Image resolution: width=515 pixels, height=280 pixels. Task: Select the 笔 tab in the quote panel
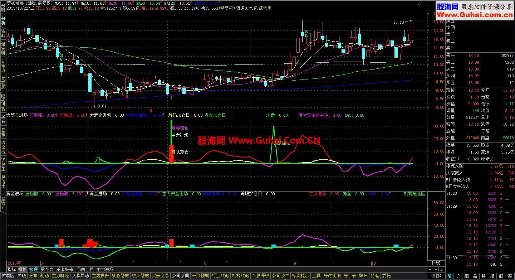(x=450, y=276)
